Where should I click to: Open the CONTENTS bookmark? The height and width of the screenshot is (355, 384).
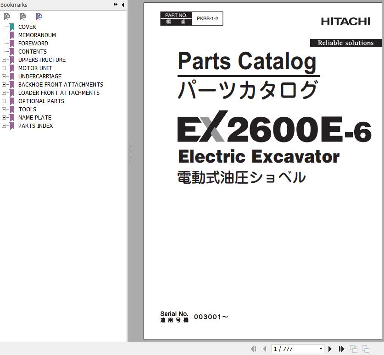click(32, 52)
